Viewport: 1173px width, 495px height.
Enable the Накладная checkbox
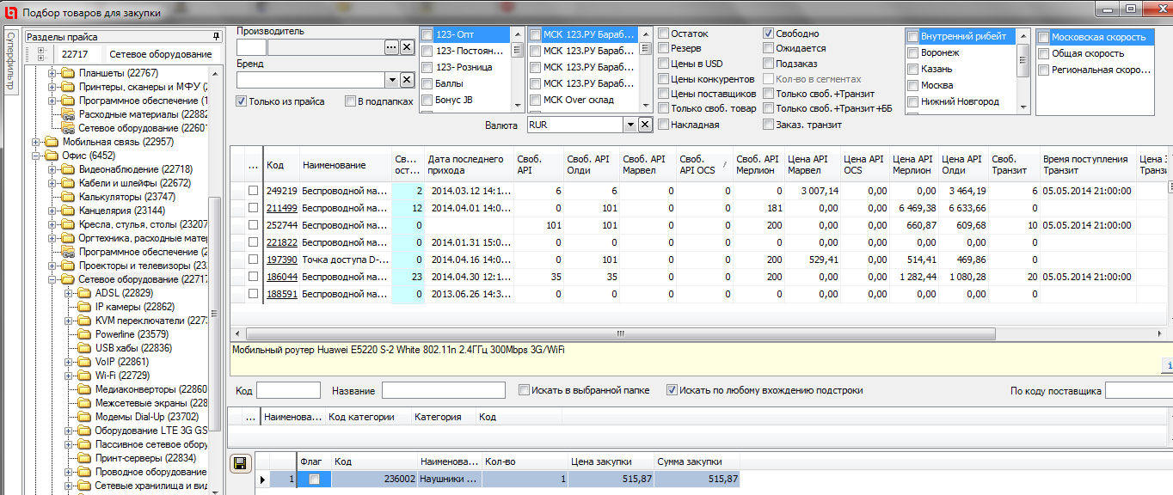664,125
